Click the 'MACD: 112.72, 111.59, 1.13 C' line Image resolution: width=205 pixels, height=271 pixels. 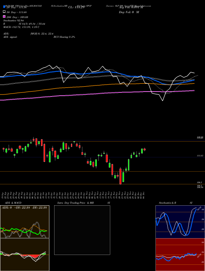pyautogui.click(x=21, y=27)
